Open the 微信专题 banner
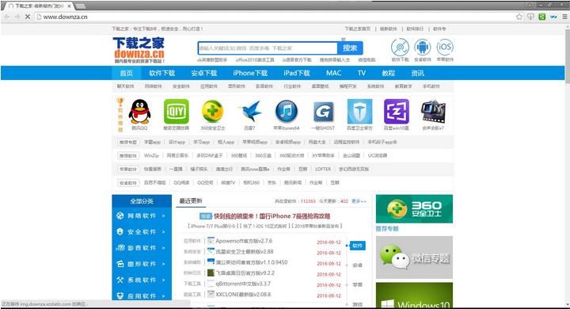Viewport: 570px width, 309px height. pos(414,257)
